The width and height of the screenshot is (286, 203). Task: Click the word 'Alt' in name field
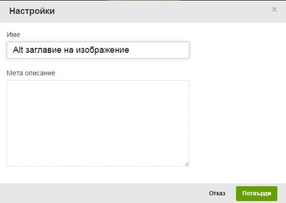pos(18,50)
